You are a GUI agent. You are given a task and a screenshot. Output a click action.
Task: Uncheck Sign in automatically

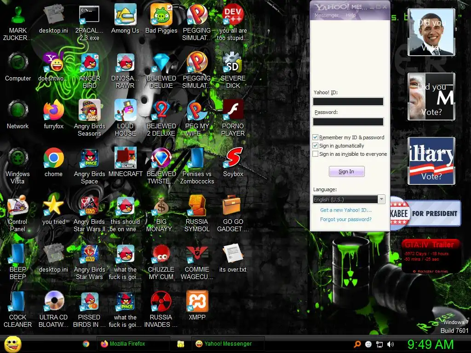click(x=316, y=146)
